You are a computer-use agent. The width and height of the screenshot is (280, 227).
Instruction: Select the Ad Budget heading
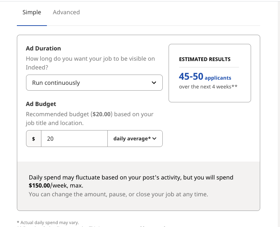coord(41,104)
